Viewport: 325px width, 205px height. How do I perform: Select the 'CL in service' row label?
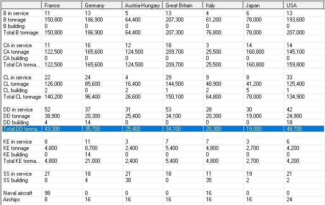pos(17,78)
